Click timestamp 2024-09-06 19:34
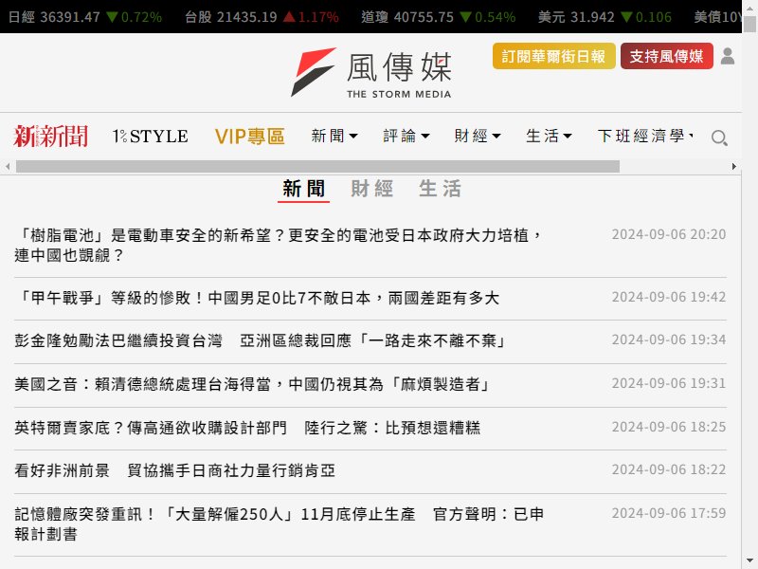Viewport: 758px width, 569px height. click(669, 340)
